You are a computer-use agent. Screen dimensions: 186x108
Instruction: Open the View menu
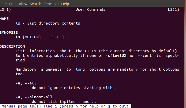click(x=23, y=4)
